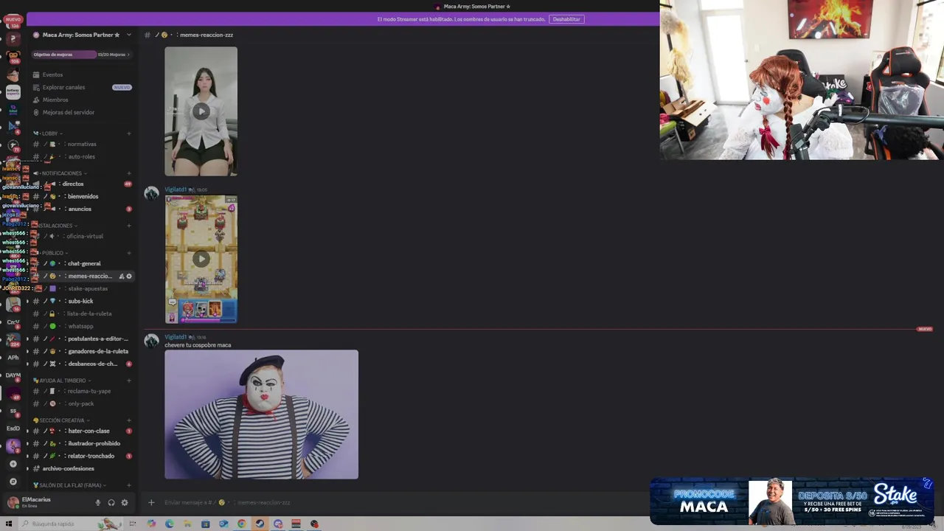The image size is (944, 531).
Task: Open Mejoras del servidor
Action: 81,112
